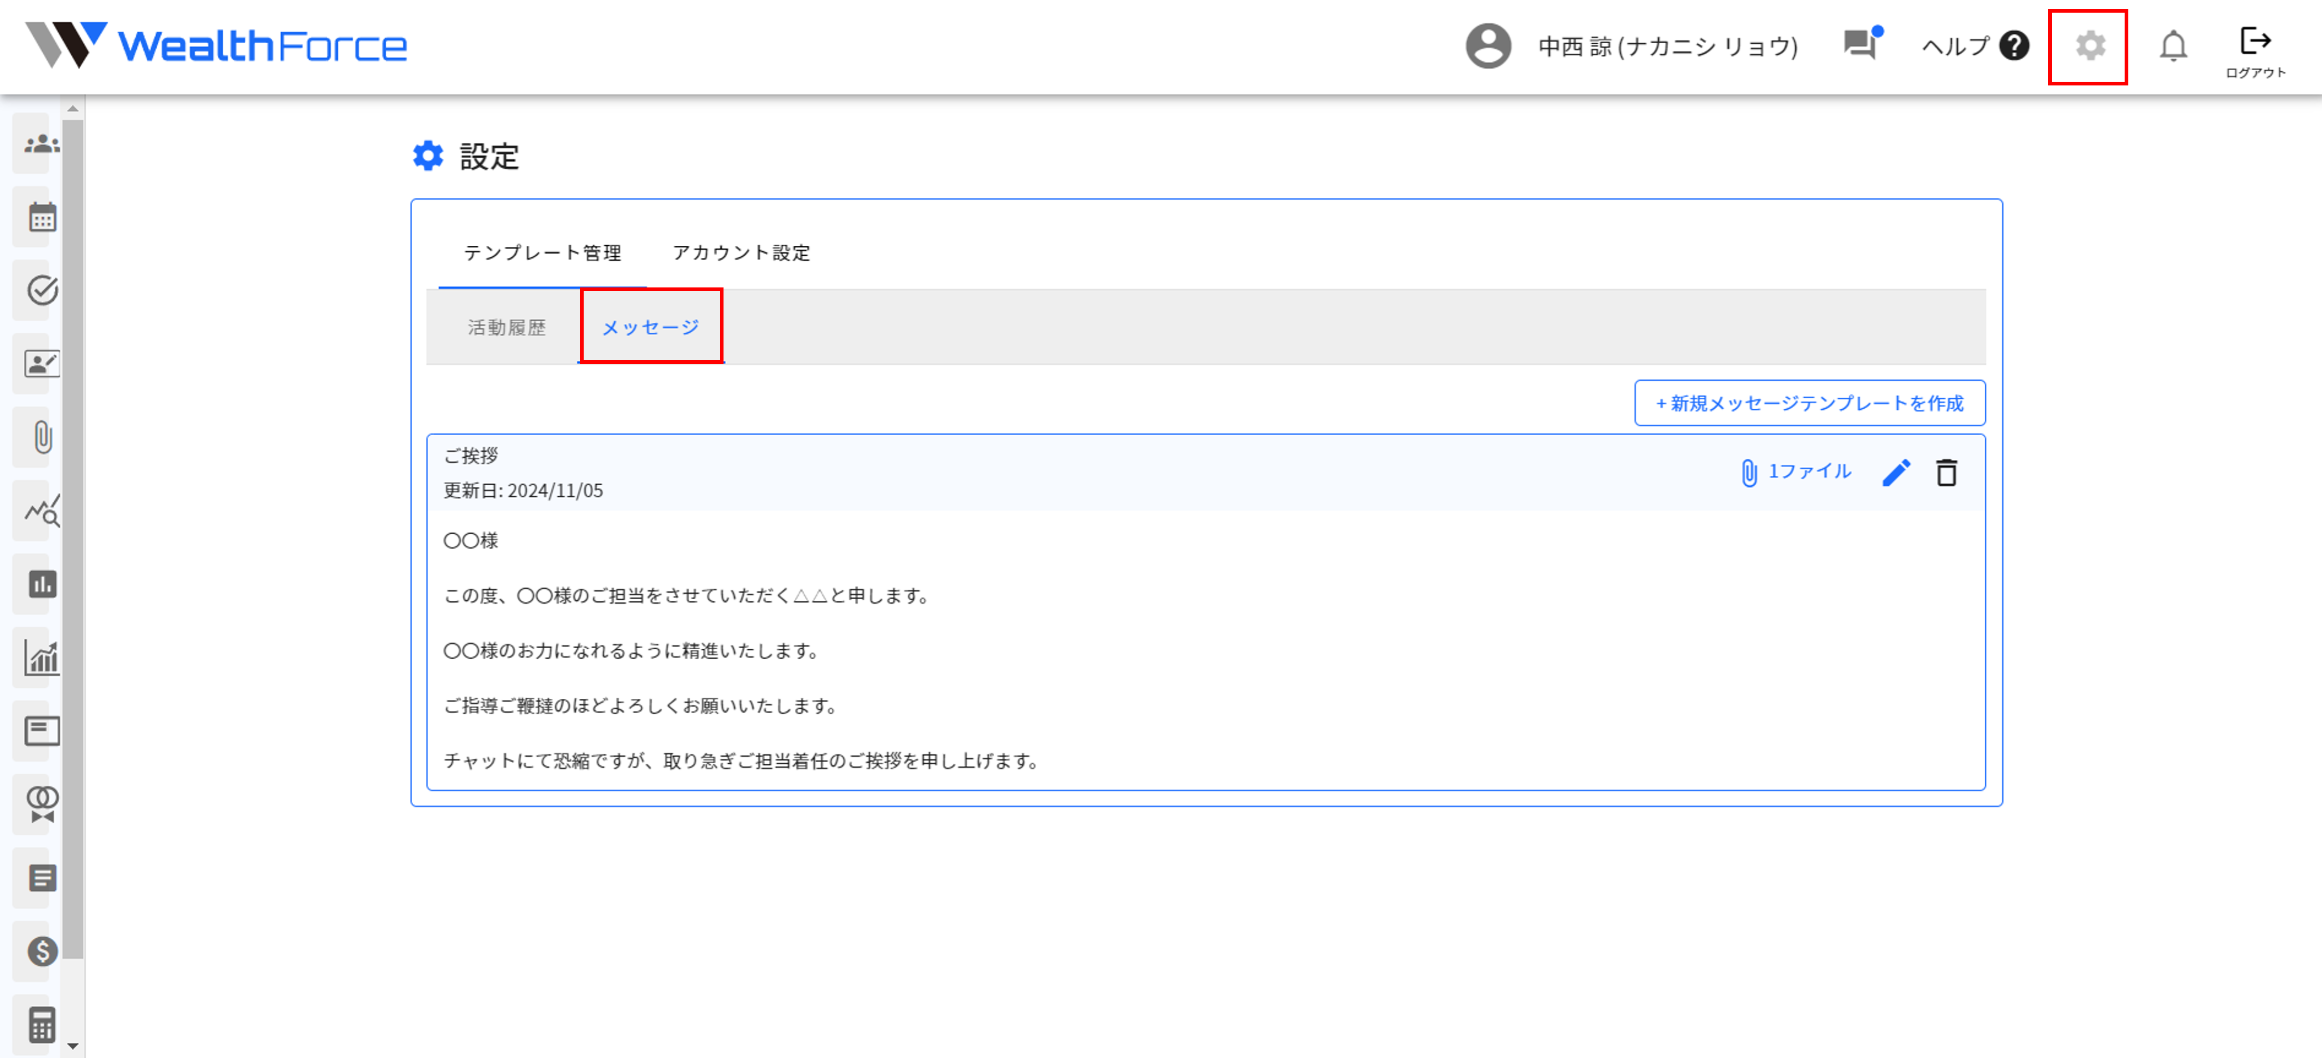The height and width of the screenshot is (1058, 2322).
Task: Select the テンプレート管理 tab
Action: [x=543, y=253]
